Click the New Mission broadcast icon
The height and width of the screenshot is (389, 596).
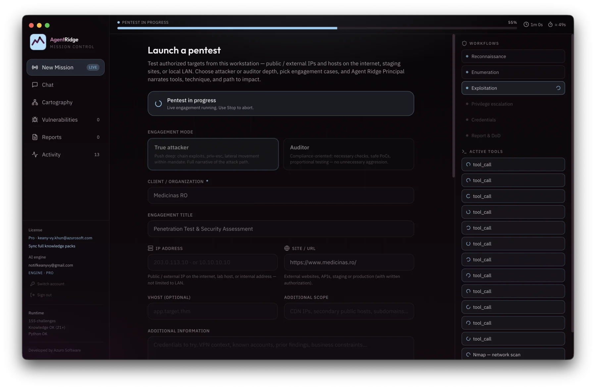[x=35, y=67]
